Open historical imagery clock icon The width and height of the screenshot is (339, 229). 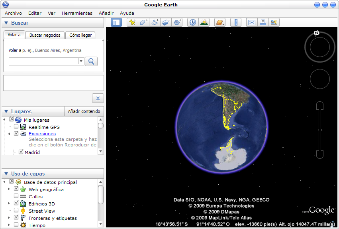pos(193,22)
